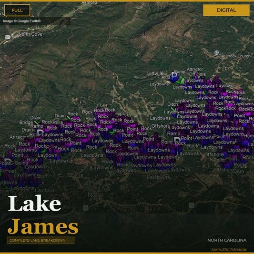Click the Linville town label
The height and width of the screenshot is (254, 254).
point(155,73)
